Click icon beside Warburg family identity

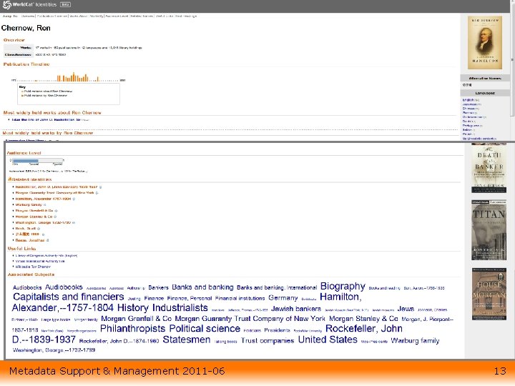coord(44,205)
